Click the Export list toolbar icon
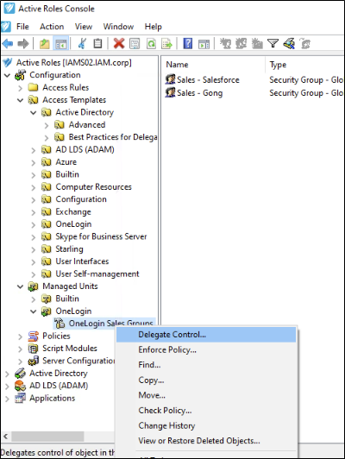The image size is (345, 459). tap(167, 44)
